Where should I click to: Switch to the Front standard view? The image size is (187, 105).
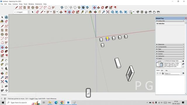click(x=146, y=12)
